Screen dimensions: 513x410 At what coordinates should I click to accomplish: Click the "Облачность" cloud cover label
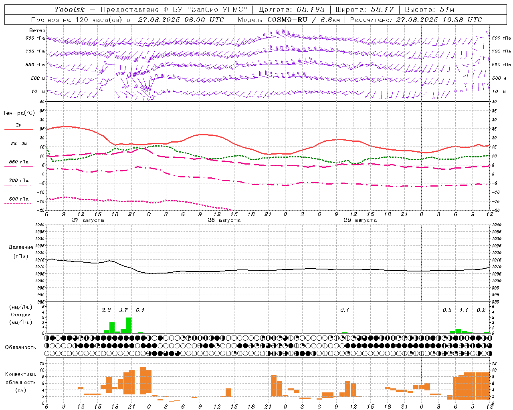tap(20, 348)
